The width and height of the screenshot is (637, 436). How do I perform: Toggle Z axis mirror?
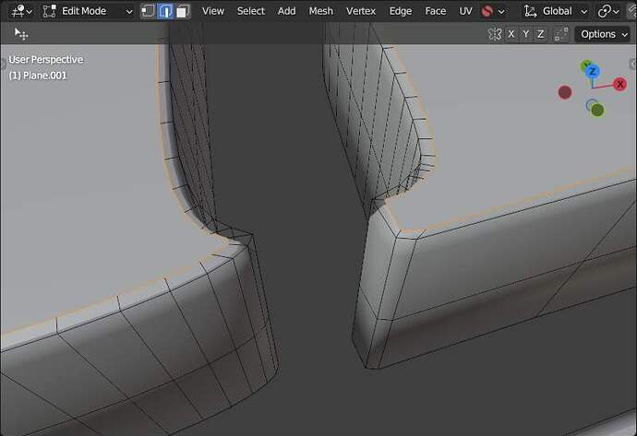[540, 34]
